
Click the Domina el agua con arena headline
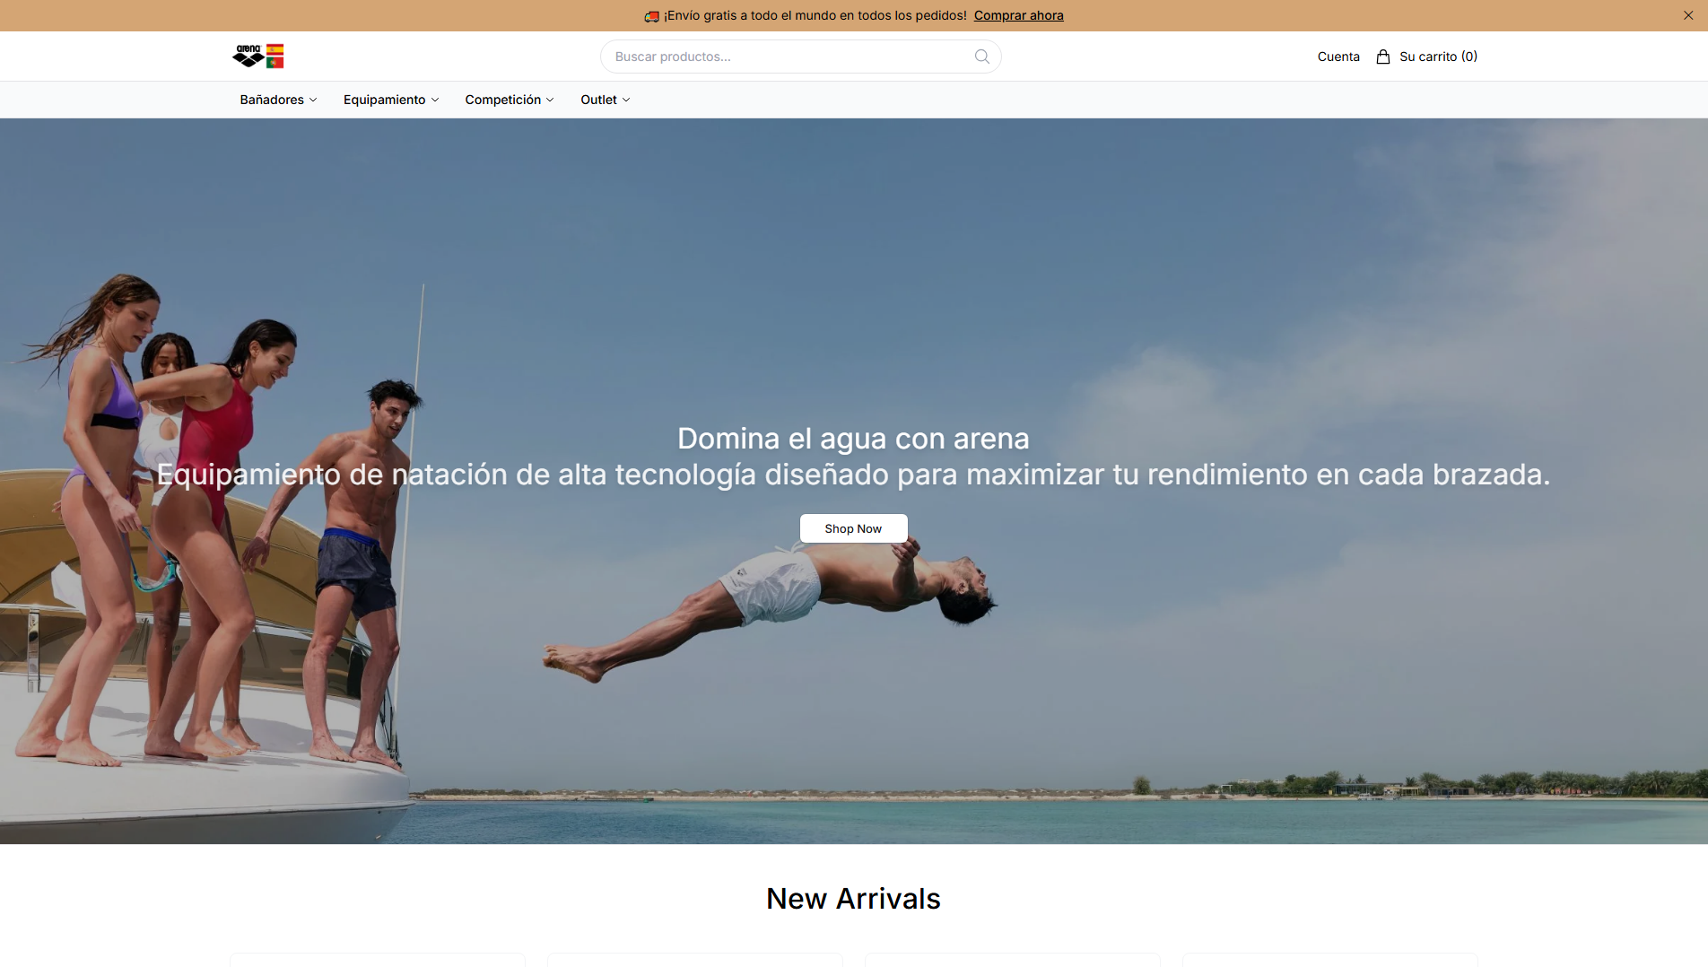click(x=853, y=438)
